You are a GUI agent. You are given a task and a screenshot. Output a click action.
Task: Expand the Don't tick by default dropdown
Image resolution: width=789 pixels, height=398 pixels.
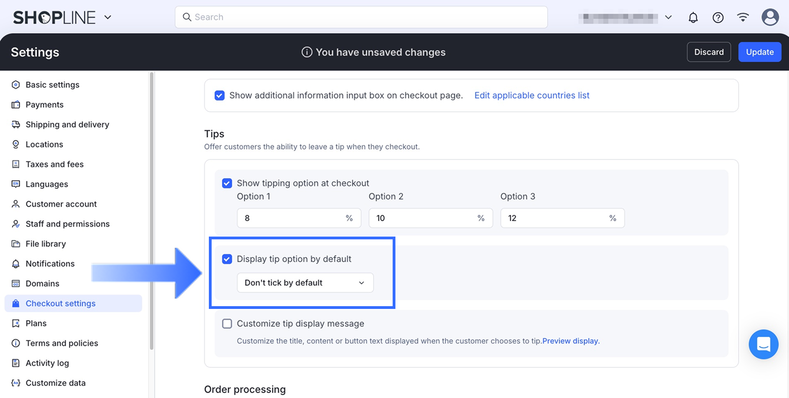(x=305, y=283)
